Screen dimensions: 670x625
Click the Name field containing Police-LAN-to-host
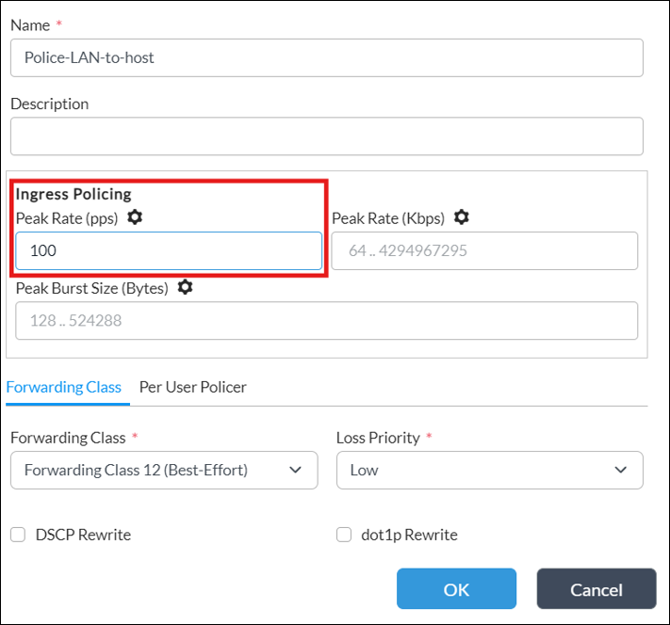pyautogui.click(x=327, y=57)
